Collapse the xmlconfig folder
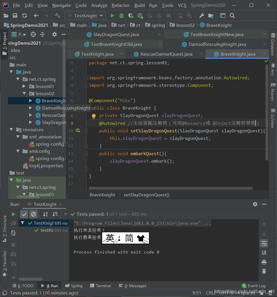The width and height of the screenshot is (277, 297). (18, 151)
